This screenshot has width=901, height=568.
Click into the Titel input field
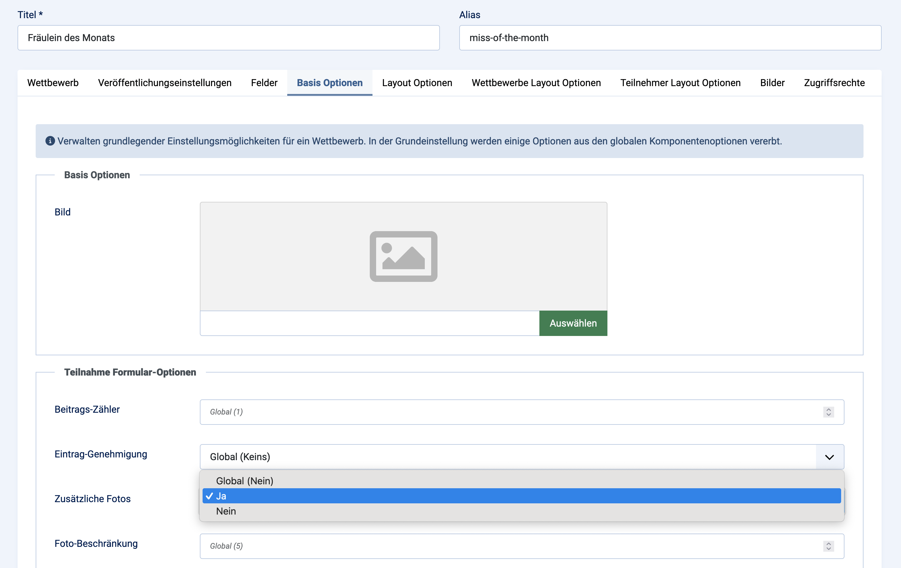pos(228,38)
